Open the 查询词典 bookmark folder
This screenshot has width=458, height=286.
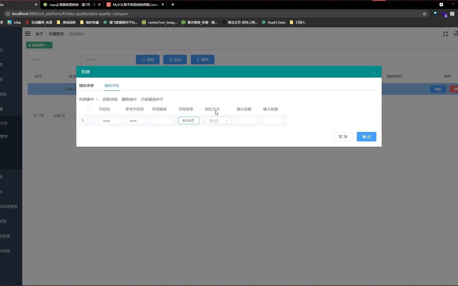tap(66, 23)
